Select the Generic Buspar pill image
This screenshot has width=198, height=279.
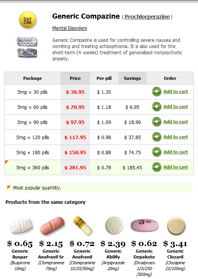tap(21, 226)
